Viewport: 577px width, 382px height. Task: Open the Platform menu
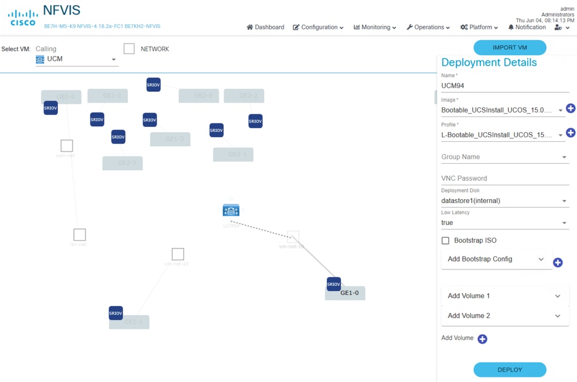click(479, 27)
